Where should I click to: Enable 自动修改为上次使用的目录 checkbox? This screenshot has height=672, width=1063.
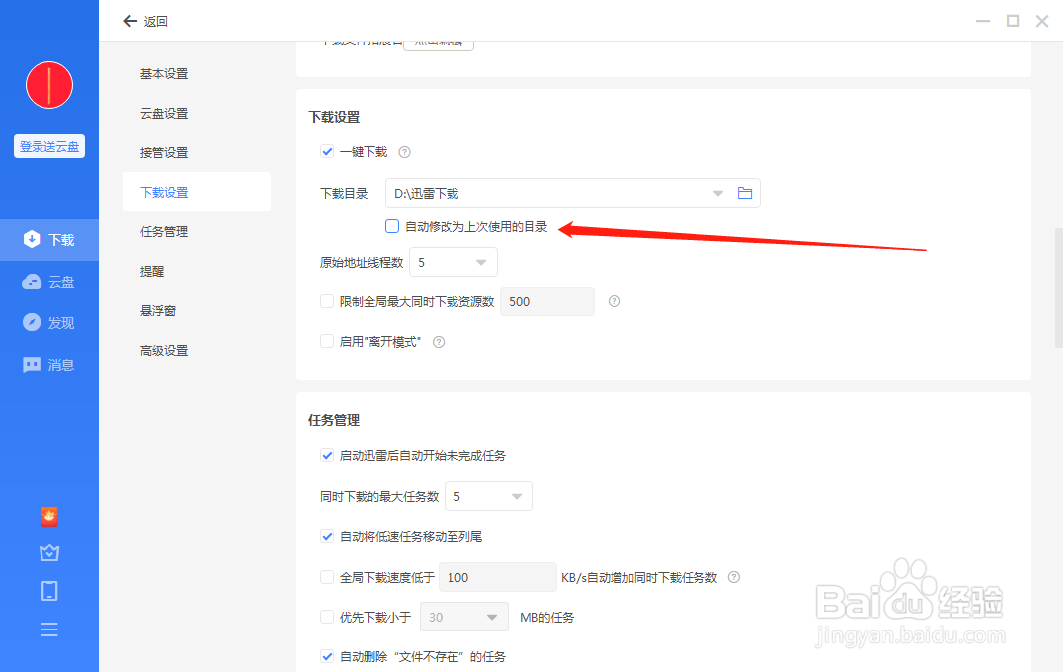(392, 226)
